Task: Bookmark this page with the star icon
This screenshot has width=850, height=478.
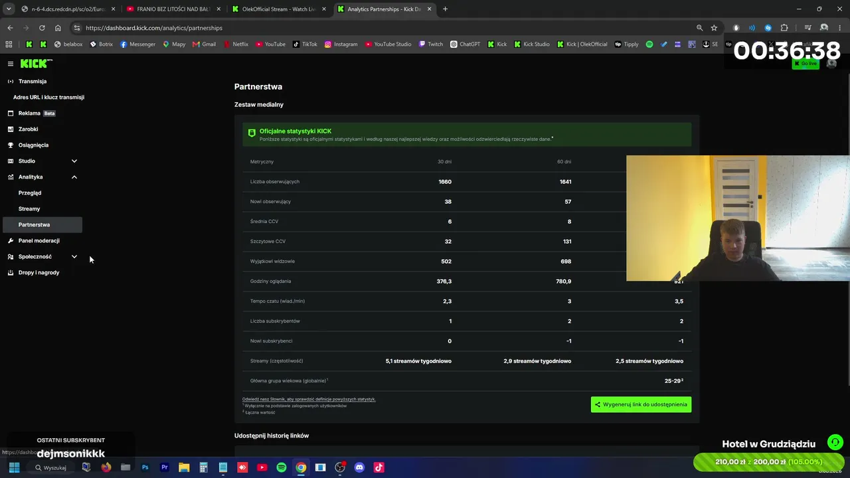Action: (x=714, y=28)
